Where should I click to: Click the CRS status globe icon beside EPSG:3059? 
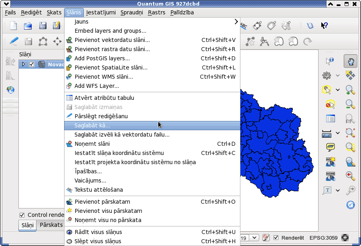pyautogui.click(x=345, y=238)
